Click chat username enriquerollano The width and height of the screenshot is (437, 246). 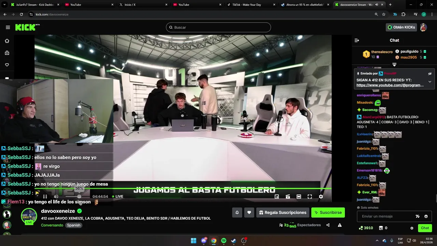[368, 95]
